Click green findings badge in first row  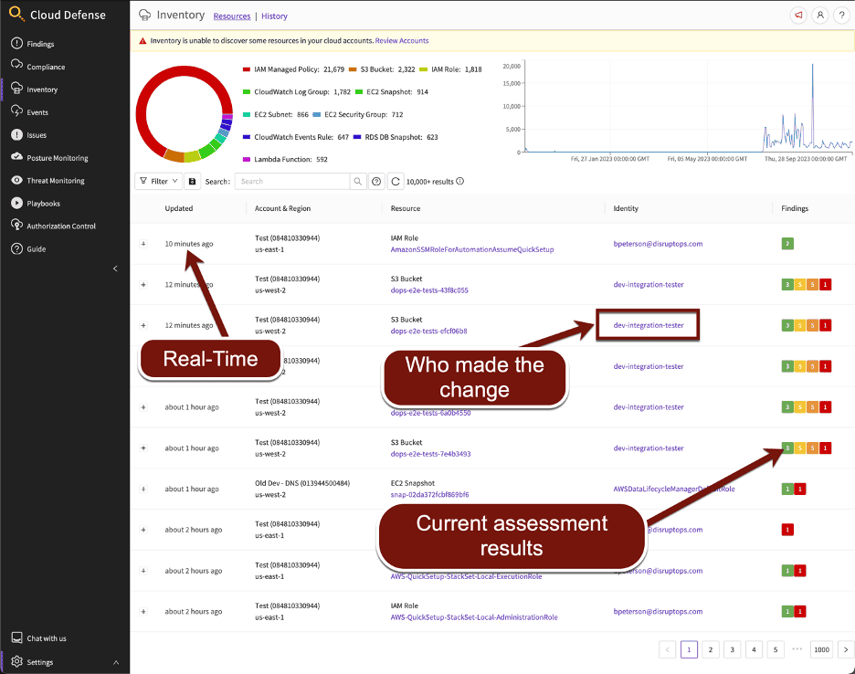(x=787, y=244)
